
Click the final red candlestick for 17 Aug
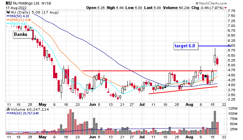[217, 61]
